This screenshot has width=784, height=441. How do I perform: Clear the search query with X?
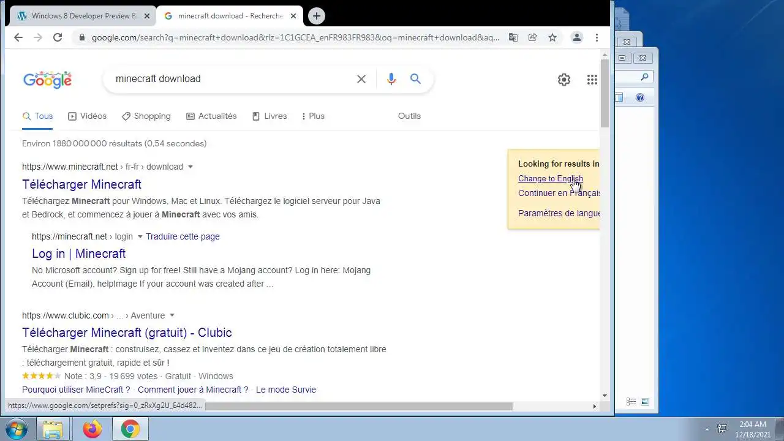361,79
